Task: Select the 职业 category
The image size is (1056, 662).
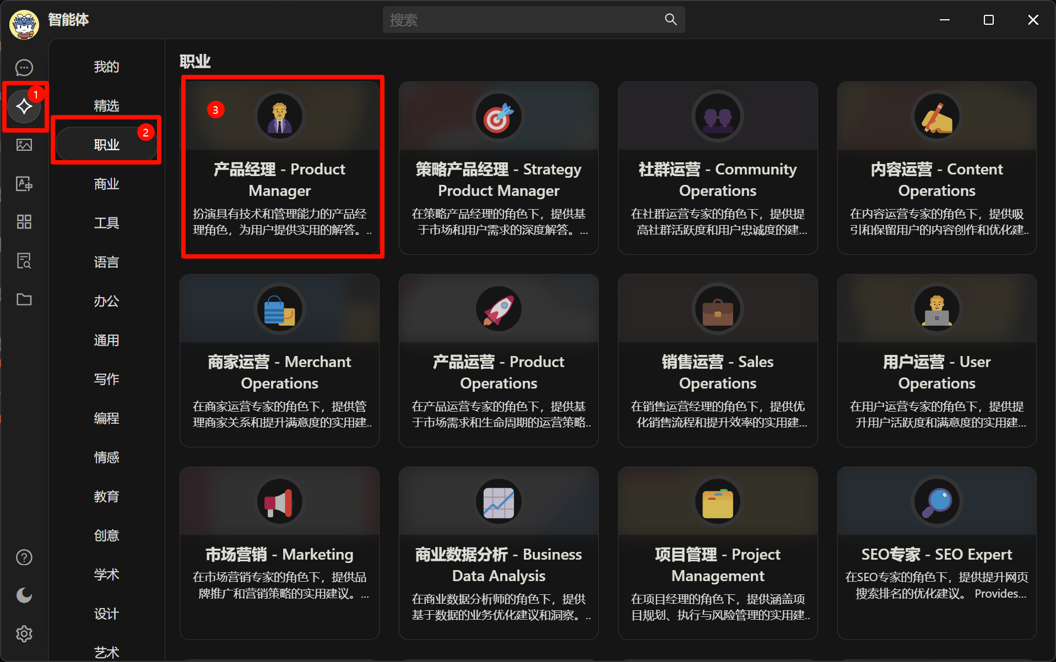Action: coord(106,145)
